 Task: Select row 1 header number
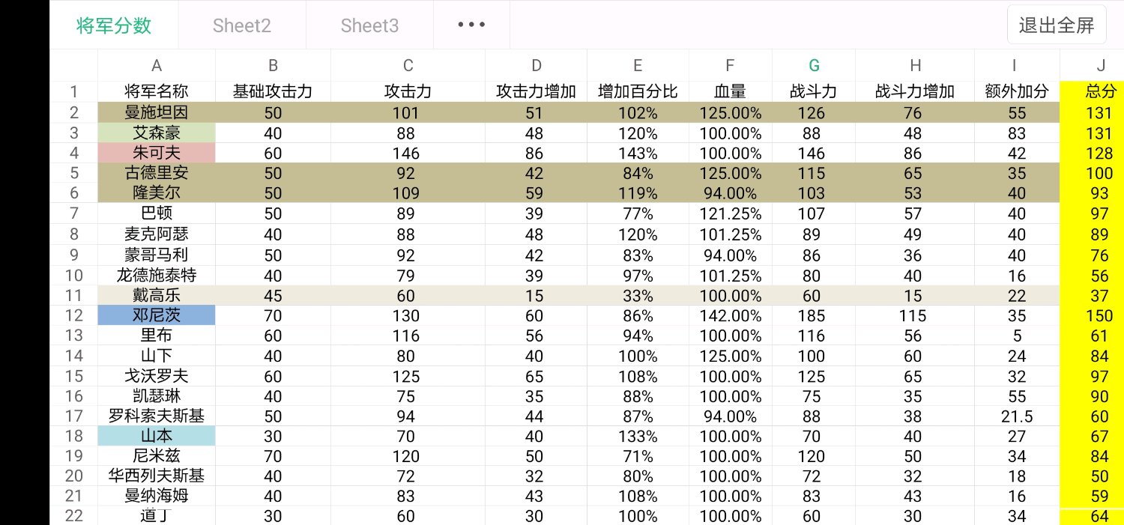[74, 92]
